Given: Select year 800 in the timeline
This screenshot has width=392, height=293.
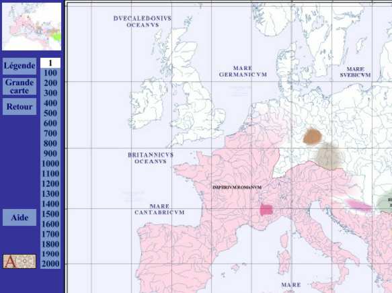Looking at the screenshot, I should pos(50,143).
